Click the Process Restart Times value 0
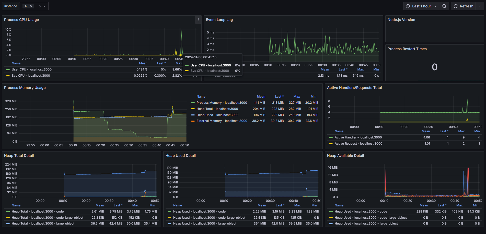The width and height of the screenshot is (486, 234). click(x=434, y=67)
